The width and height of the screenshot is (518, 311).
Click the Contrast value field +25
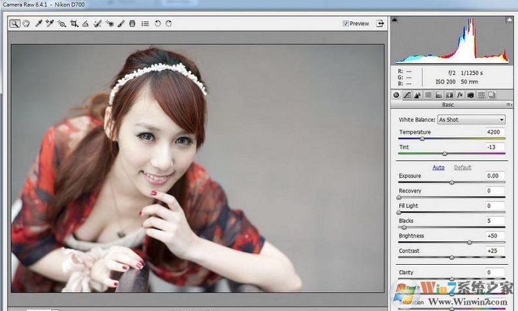click(x=495, y=250)
